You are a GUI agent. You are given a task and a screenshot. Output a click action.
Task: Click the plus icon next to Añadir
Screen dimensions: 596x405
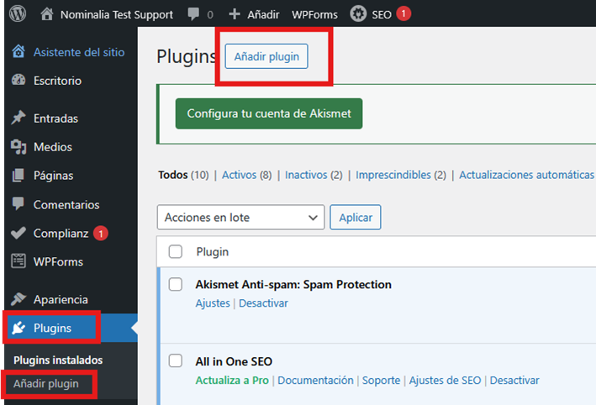[x=235, y=14]
